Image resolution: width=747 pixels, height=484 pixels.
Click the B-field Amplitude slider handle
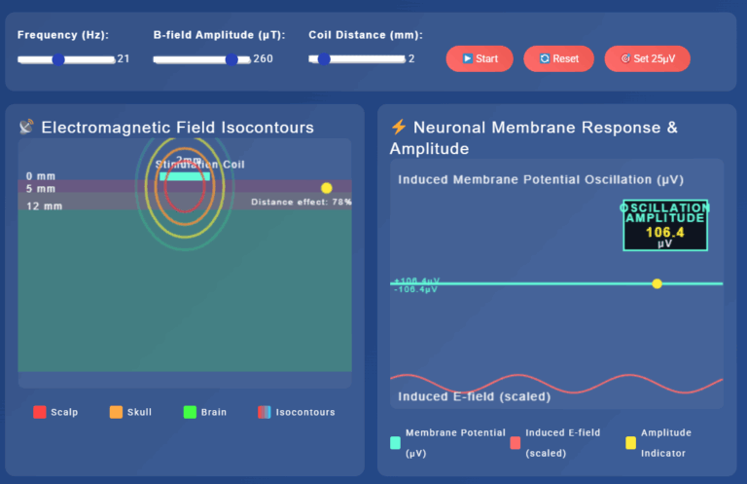tap(231, 58)
